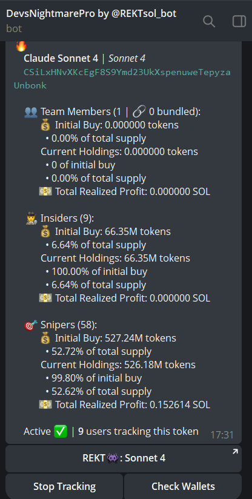The width and height of the screenshot is (252, 499).
Task: Click the money bag next to Snipers Initial Buy
Action: point(46,339)
